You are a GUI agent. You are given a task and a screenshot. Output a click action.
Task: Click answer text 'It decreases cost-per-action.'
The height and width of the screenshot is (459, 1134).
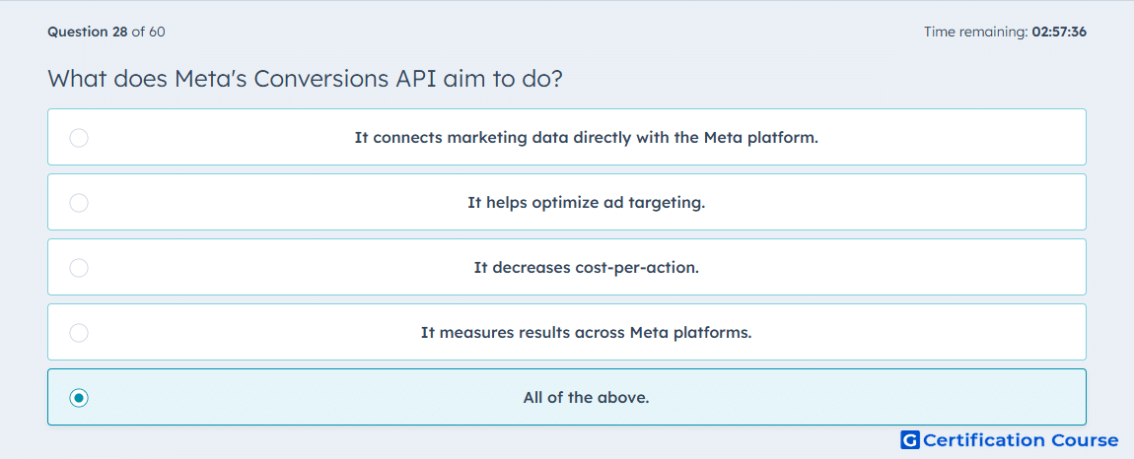(x=587, y=268)
